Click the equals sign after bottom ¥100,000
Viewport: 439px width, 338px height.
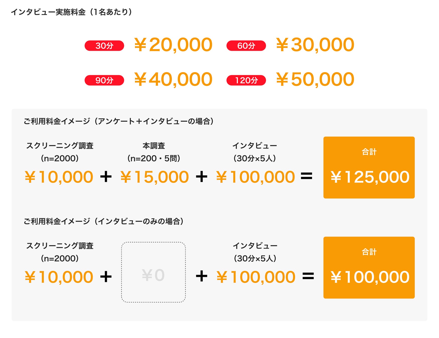pyautogui.click(x=308, y=276)
